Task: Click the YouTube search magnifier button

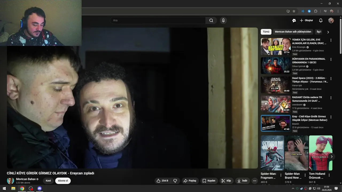Action: point(211,21)
